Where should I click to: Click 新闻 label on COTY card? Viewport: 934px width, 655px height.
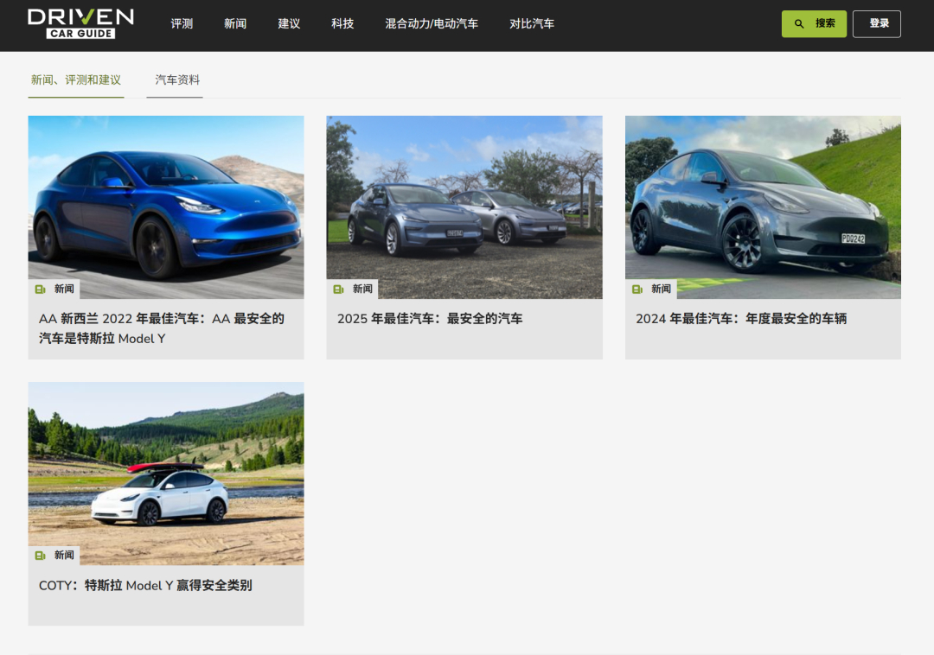coord(64,556)
